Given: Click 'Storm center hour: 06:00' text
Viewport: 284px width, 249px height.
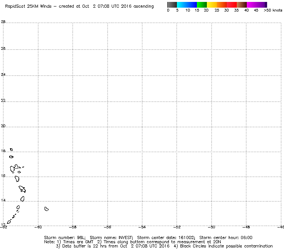Looking at the screenshot, I should [x=226, y=238].
